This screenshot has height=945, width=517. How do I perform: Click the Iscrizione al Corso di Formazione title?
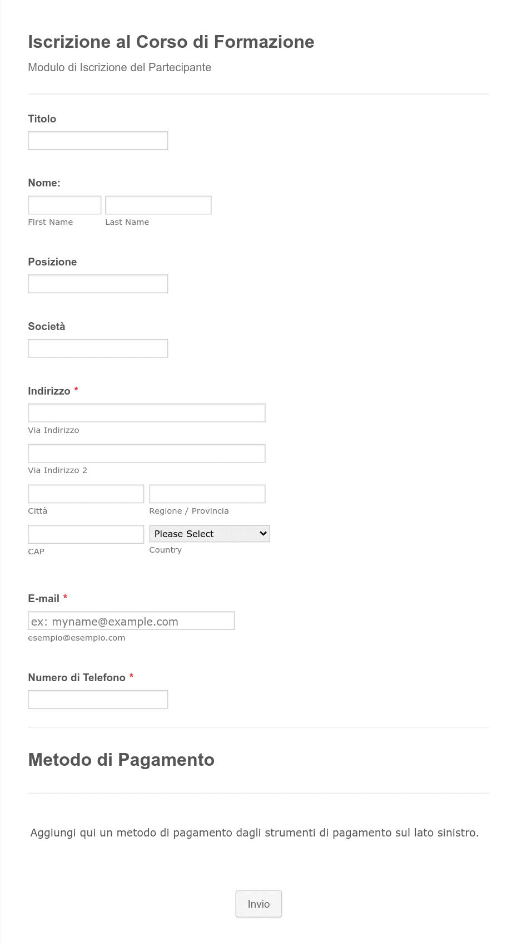(x=171, y=42)
